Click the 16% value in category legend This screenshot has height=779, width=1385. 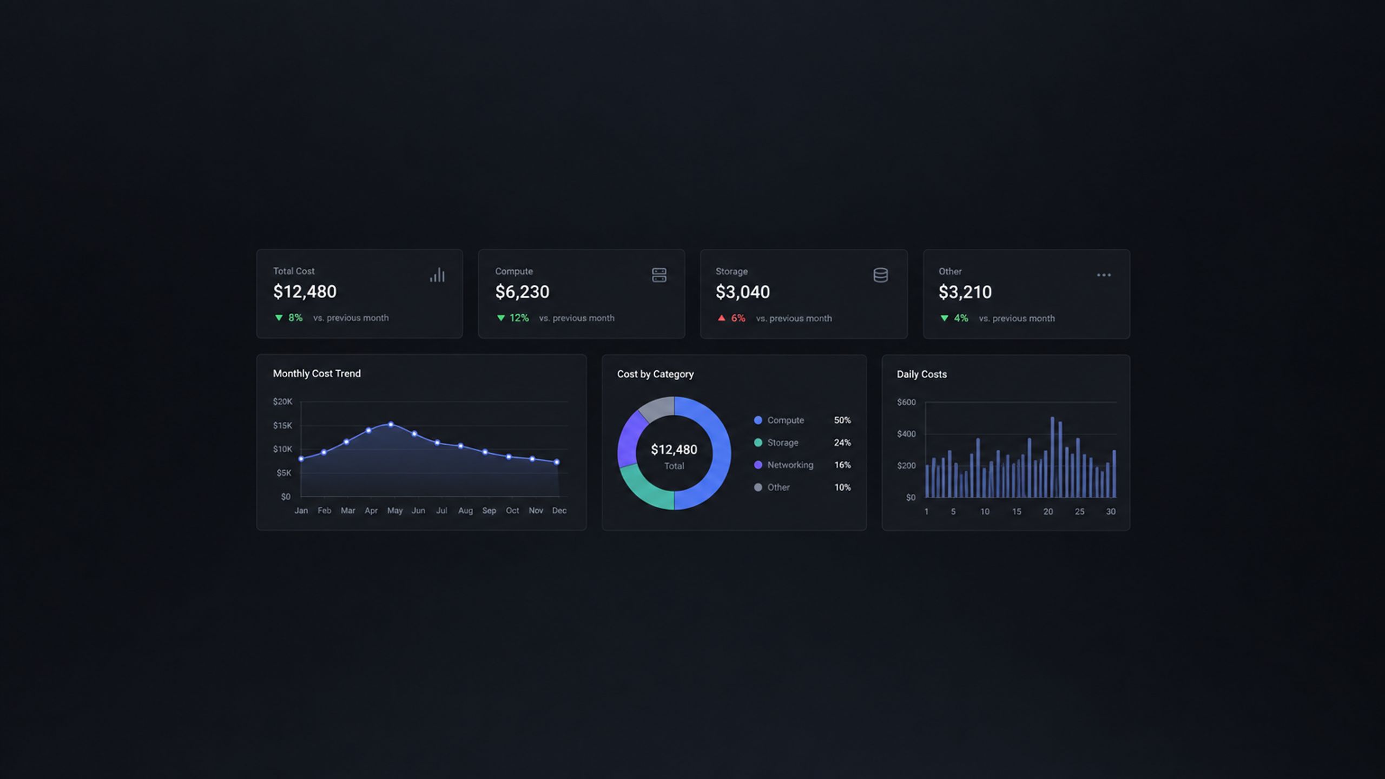point(842,465)
